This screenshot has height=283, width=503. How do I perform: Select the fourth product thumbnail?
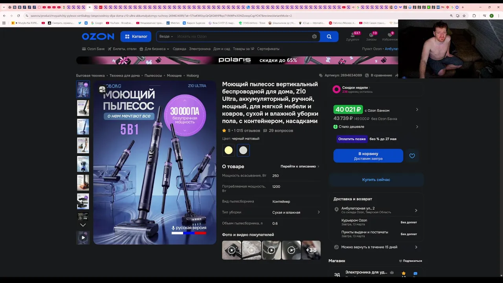pyautogui.click(x=83, y=145)
